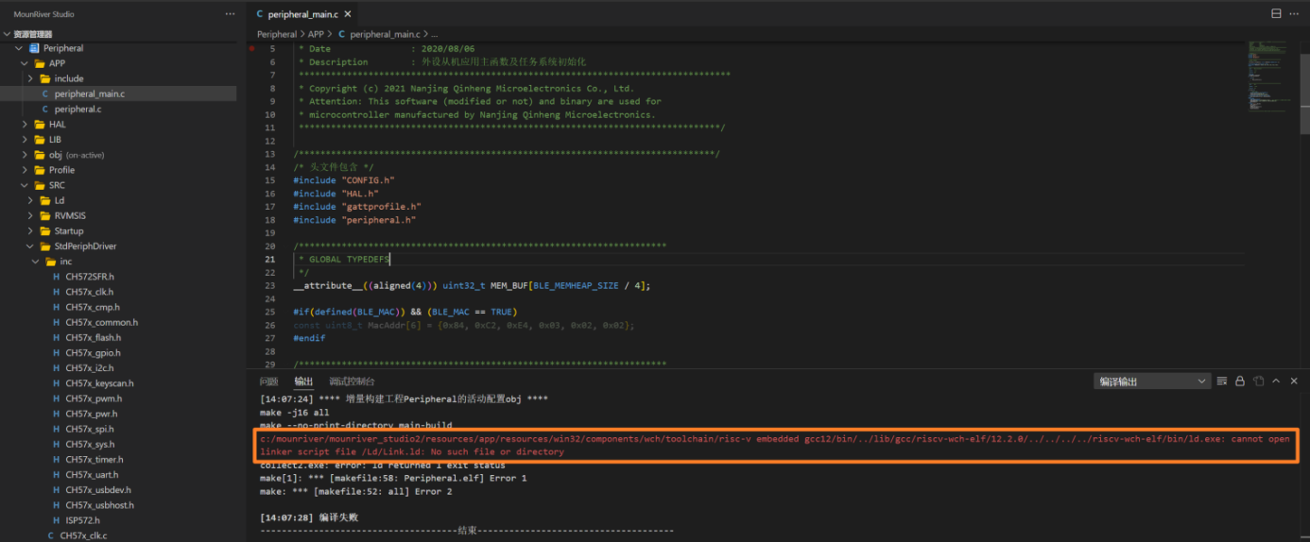Toggle the output scroll lock icon

(x=1240, y=381)
